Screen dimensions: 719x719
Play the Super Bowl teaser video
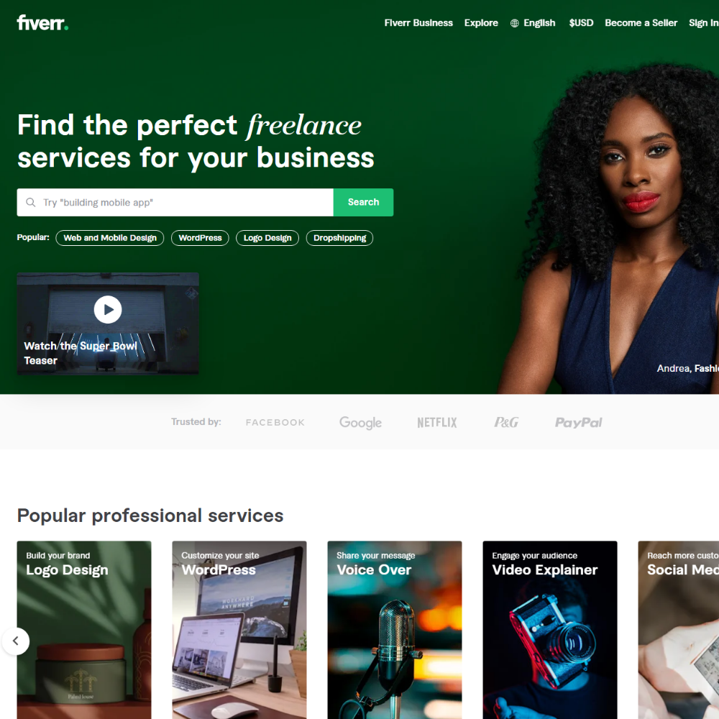[108, 309]
